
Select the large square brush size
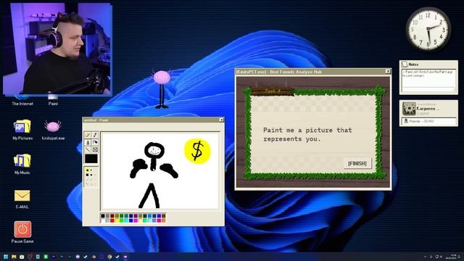87,175
